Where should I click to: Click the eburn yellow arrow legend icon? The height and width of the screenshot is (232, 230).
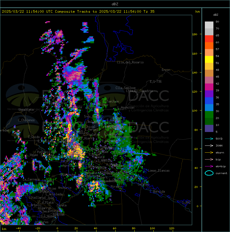pyautogui.click(x=209, y=153)
